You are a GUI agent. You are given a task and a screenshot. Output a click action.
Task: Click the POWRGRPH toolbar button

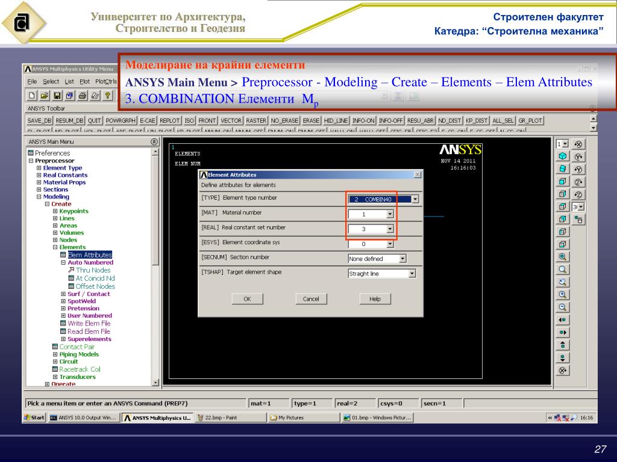(x=121, y=120)
